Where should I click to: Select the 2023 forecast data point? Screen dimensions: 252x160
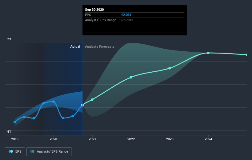tap(169, 68)
